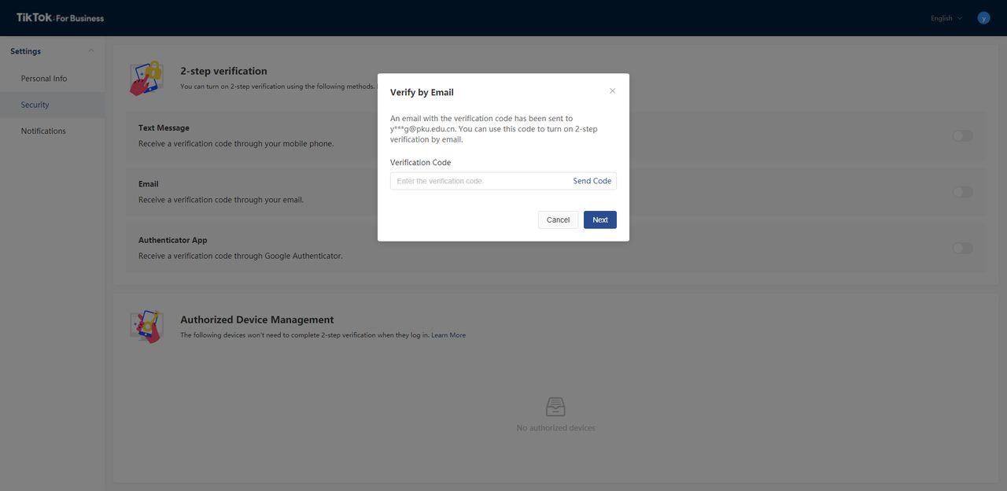Cancel the email verification dialog

tap(558, 220)
